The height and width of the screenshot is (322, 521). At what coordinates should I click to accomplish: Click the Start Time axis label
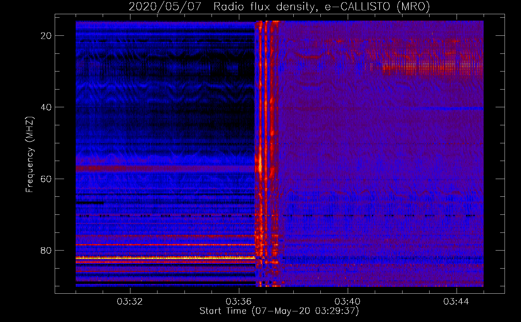[x=279, y=311]
